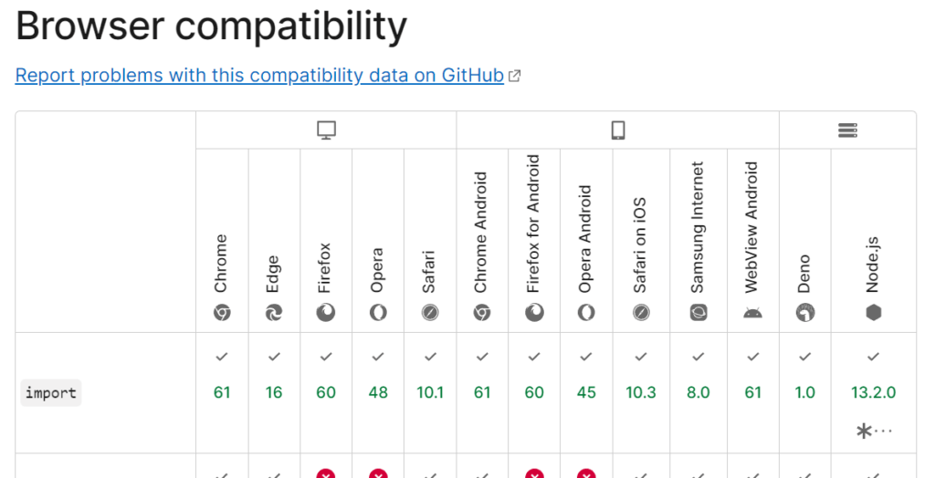Open Firefox for Android version 60 cell
Screen dimensions: 935x478
534,392
